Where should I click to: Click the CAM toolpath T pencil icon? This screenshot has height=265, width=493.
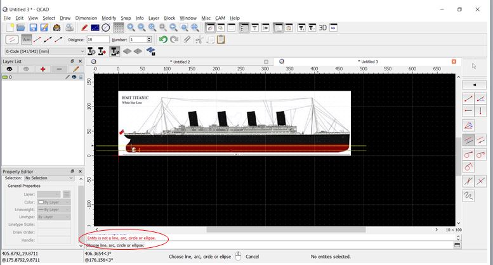pyautogui.click(x=115, y=51)
